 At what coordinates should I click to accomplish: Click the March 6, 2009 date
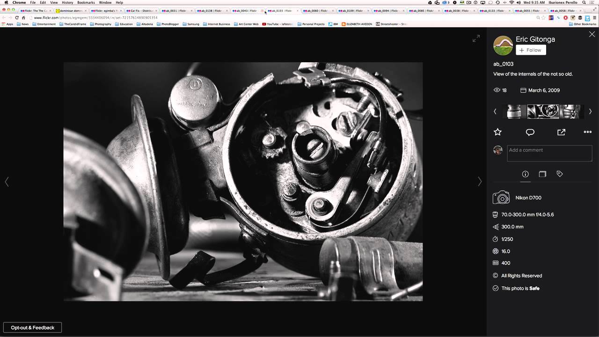tap(544, 90)
